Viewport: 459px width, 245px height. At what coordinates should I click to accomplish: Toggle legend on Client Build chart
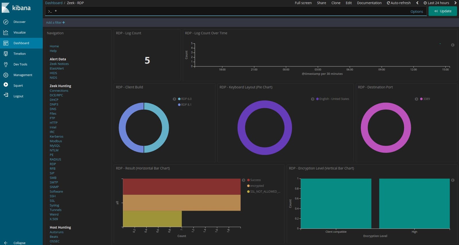pyautogui.click(x=174, y=99)
